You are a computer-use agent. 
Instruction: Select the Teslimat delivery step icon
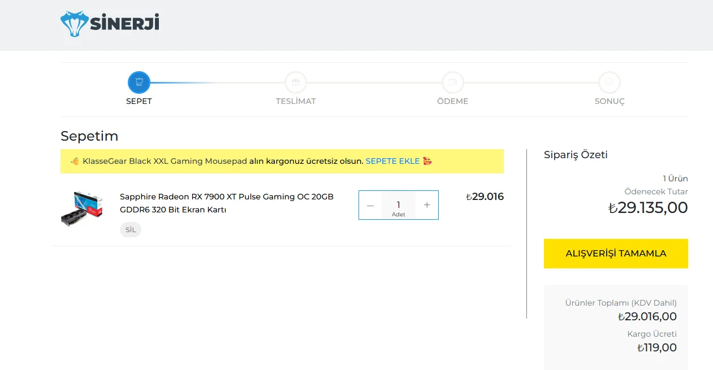(x=296, y=82)
